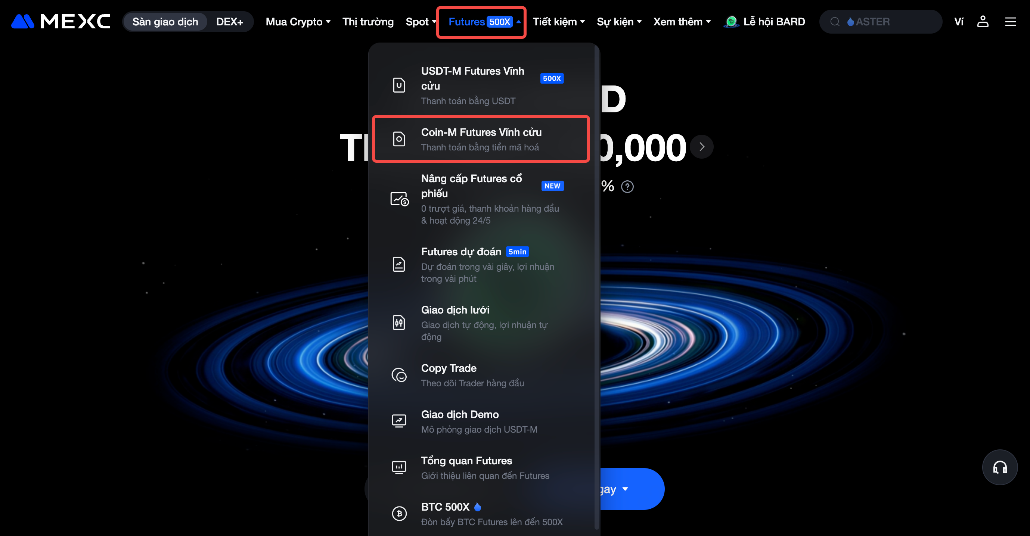This screenshot has height=536, width=1030.
Task: Click the customer support headset icon
Action: click(1000, 467)
